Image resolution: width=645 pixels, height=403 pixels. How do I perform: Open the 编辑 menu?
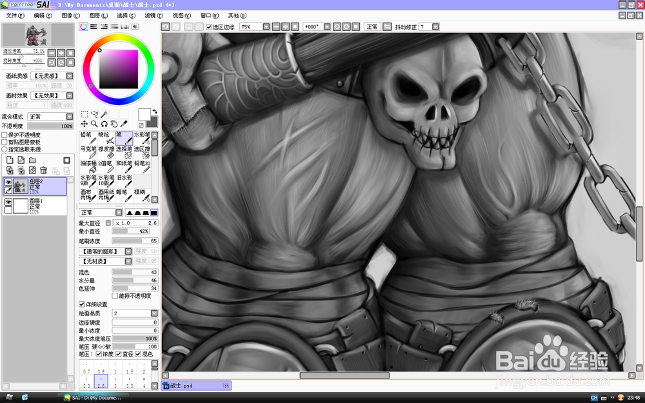(x=43, y=15)
